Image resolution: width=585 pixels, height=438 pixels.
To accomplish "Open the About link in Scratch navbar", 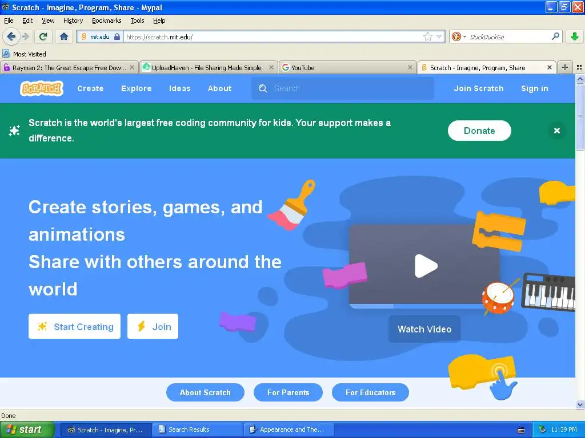I will click(220, 88).
